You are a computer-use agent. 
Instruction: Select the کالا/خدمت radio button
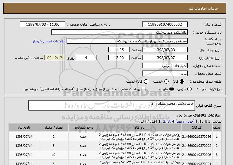click(x=146, y=81)
